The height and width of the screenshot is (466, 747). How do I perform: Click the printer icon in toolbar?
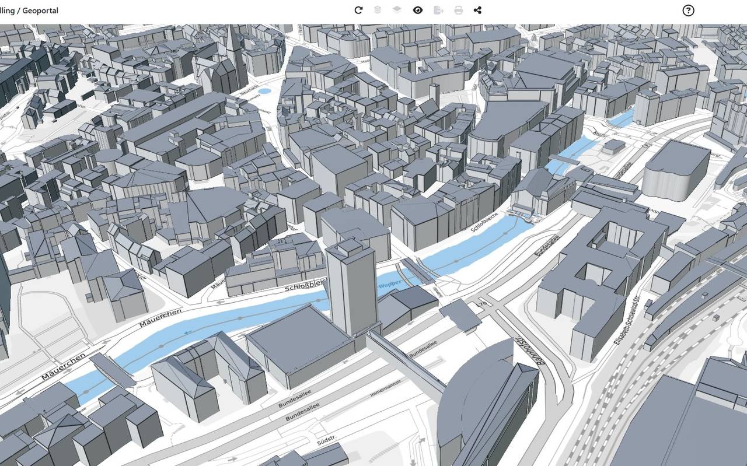click(459, 10)
